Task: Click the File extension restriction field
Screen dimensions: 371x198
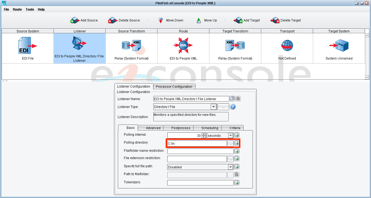Action: pyautogui.click(x=197, y=159)
